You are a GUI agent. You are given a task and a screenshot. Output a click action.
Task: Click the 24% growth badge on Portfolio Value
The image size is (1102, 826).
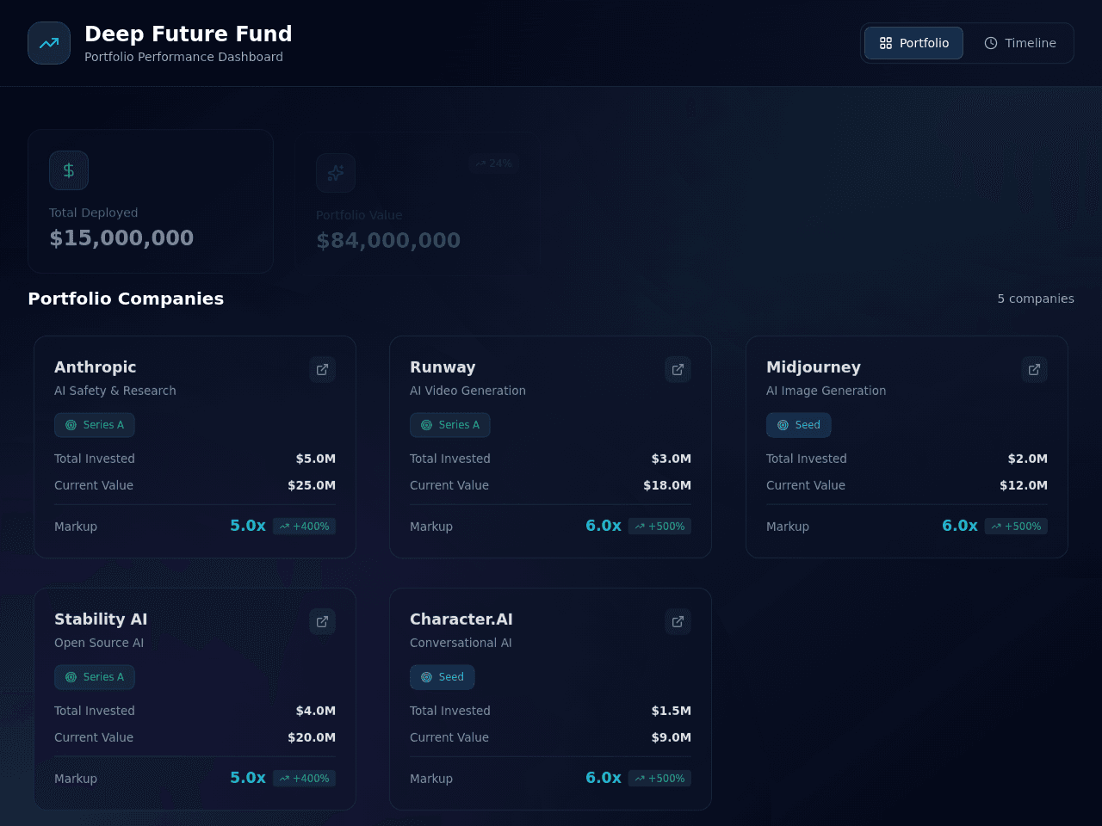[x=493, y=163]
